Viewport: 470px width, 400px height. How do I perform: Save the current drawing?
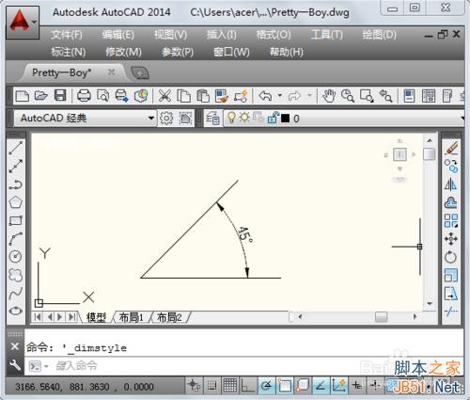click(x=60, y=96)
